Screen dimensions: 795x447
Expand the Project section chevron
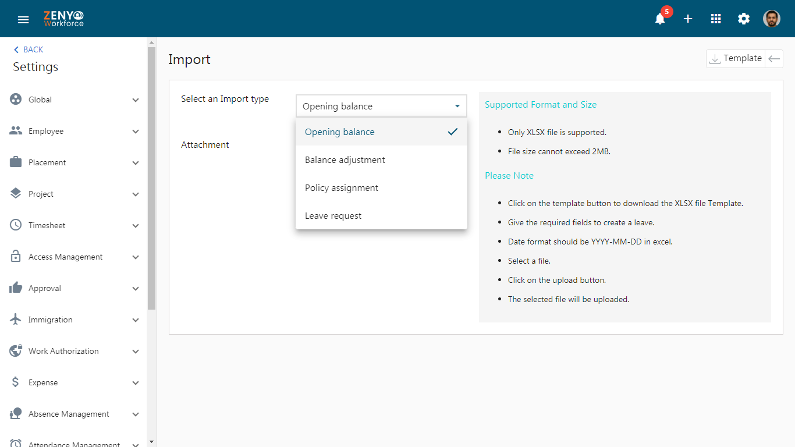(136, 194)
